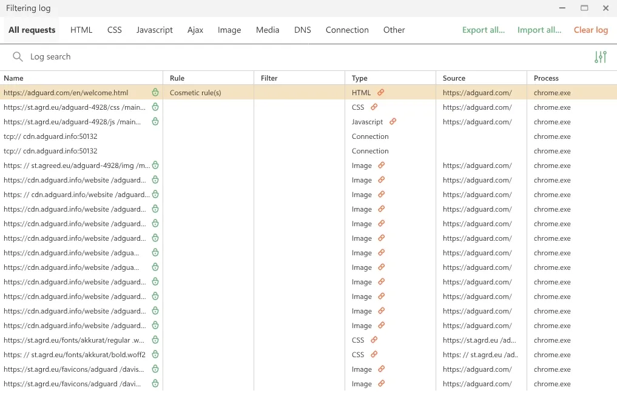Click the link icon beside the Javascript type
This screenshot has width=617, height=396.
393,122
